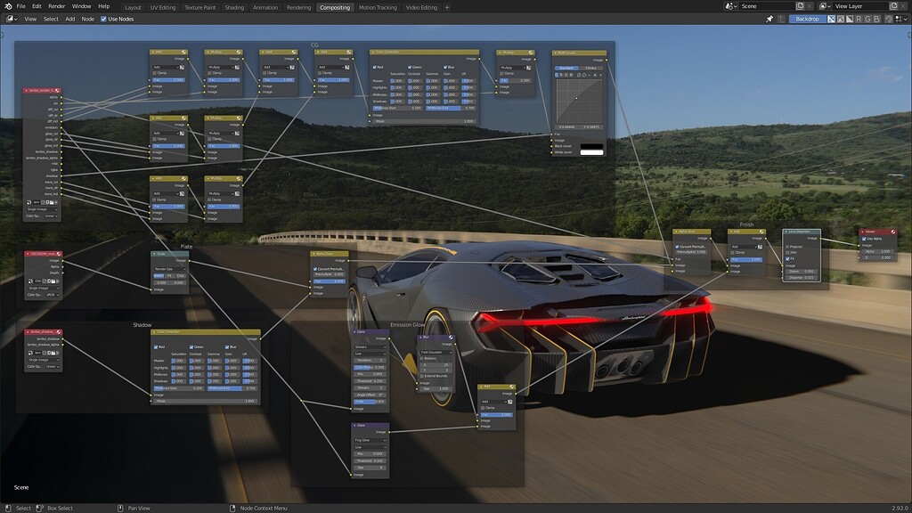Open the File menu
The image size is (912, 513).
pyautogui.click(x=21, y=6)
